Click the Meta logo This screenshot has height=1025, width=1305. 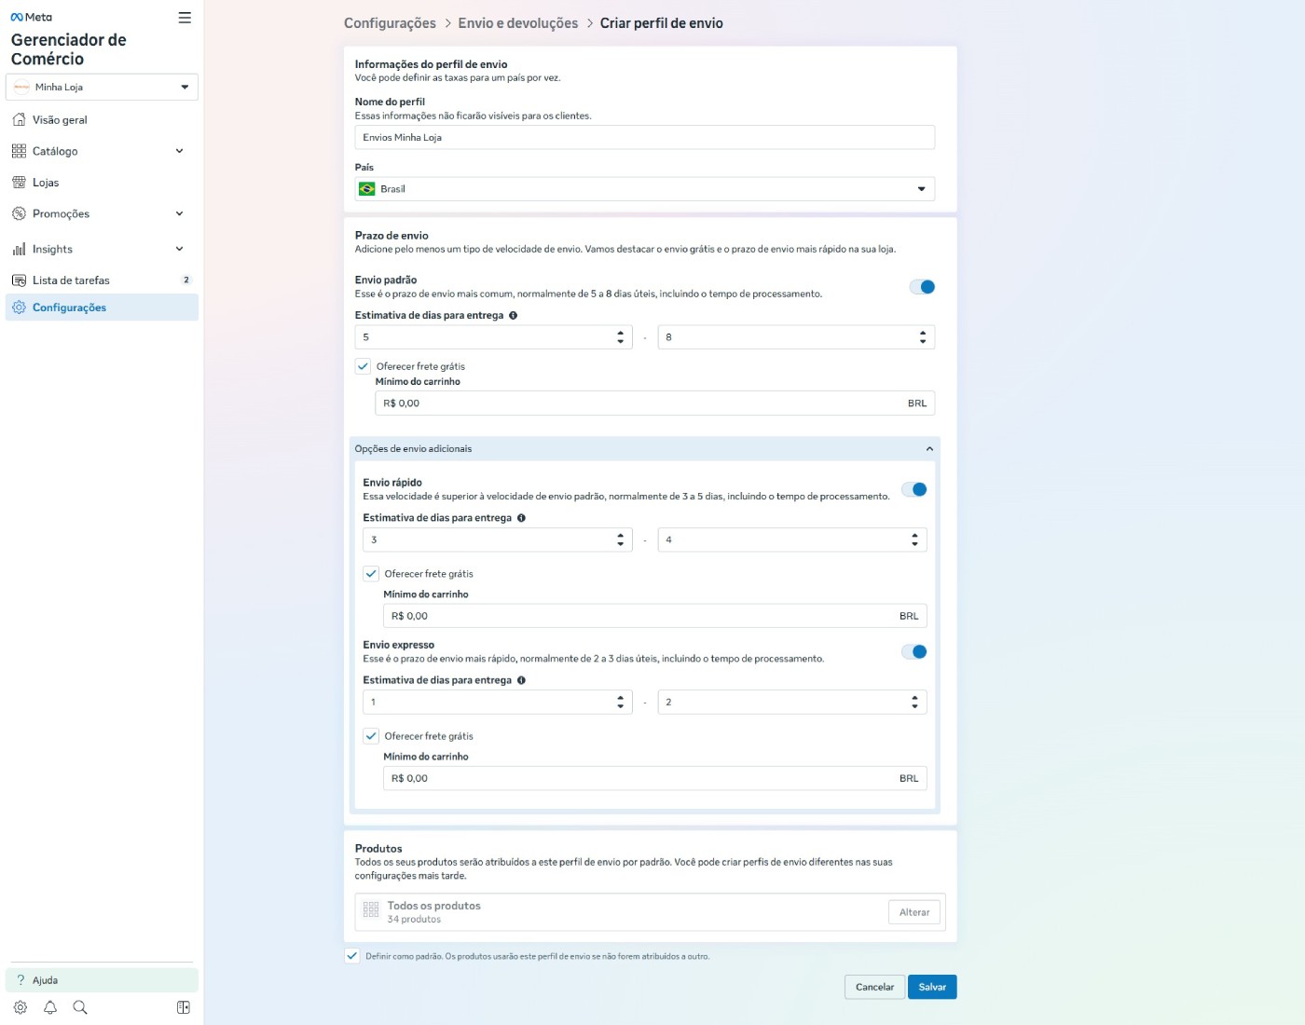pyautogui.click(x=32, y=18)
